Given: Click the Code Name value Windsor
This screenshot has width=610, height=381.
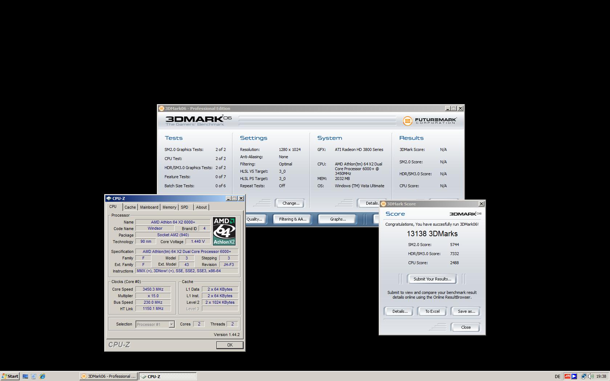Looking at the screenshot, I should click(x=155, y=229).
